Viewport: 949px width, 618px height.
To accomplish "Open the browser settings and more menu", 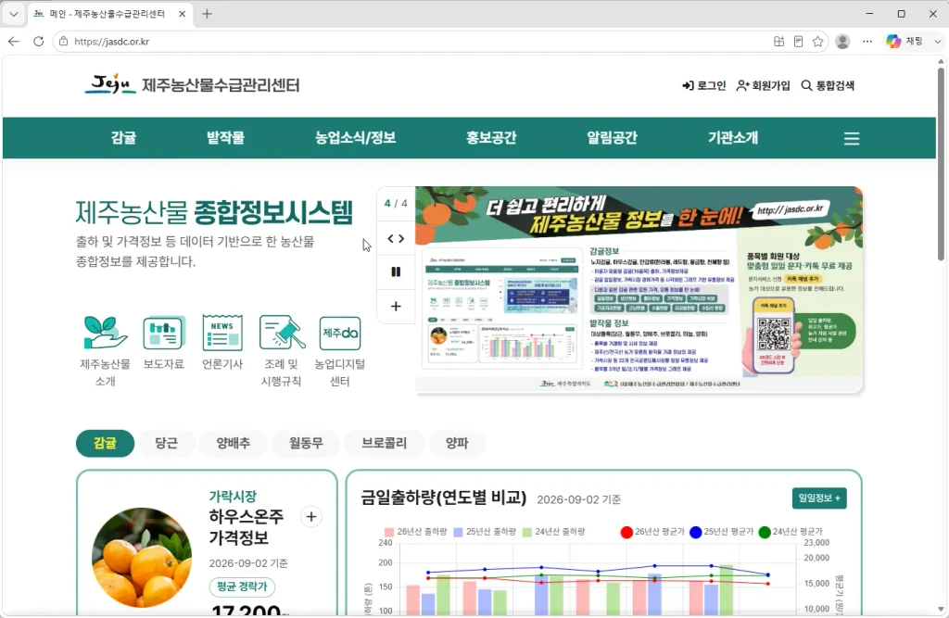I will 867,41.
